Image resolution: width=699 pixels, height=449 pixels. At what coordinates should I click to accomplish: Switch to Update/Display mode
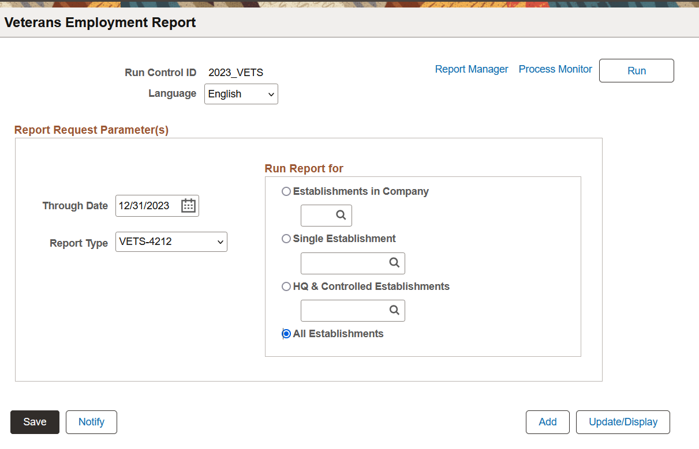pyautogui.click(x=623, y=422)
